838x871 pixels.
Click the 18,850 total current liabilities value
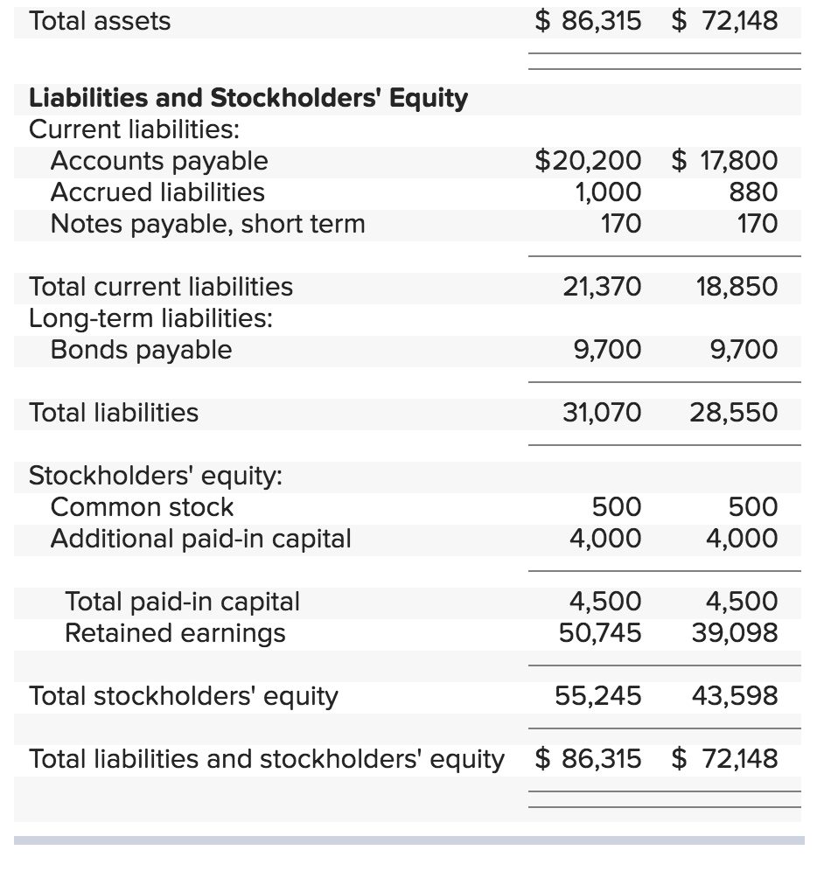point(737,287)
